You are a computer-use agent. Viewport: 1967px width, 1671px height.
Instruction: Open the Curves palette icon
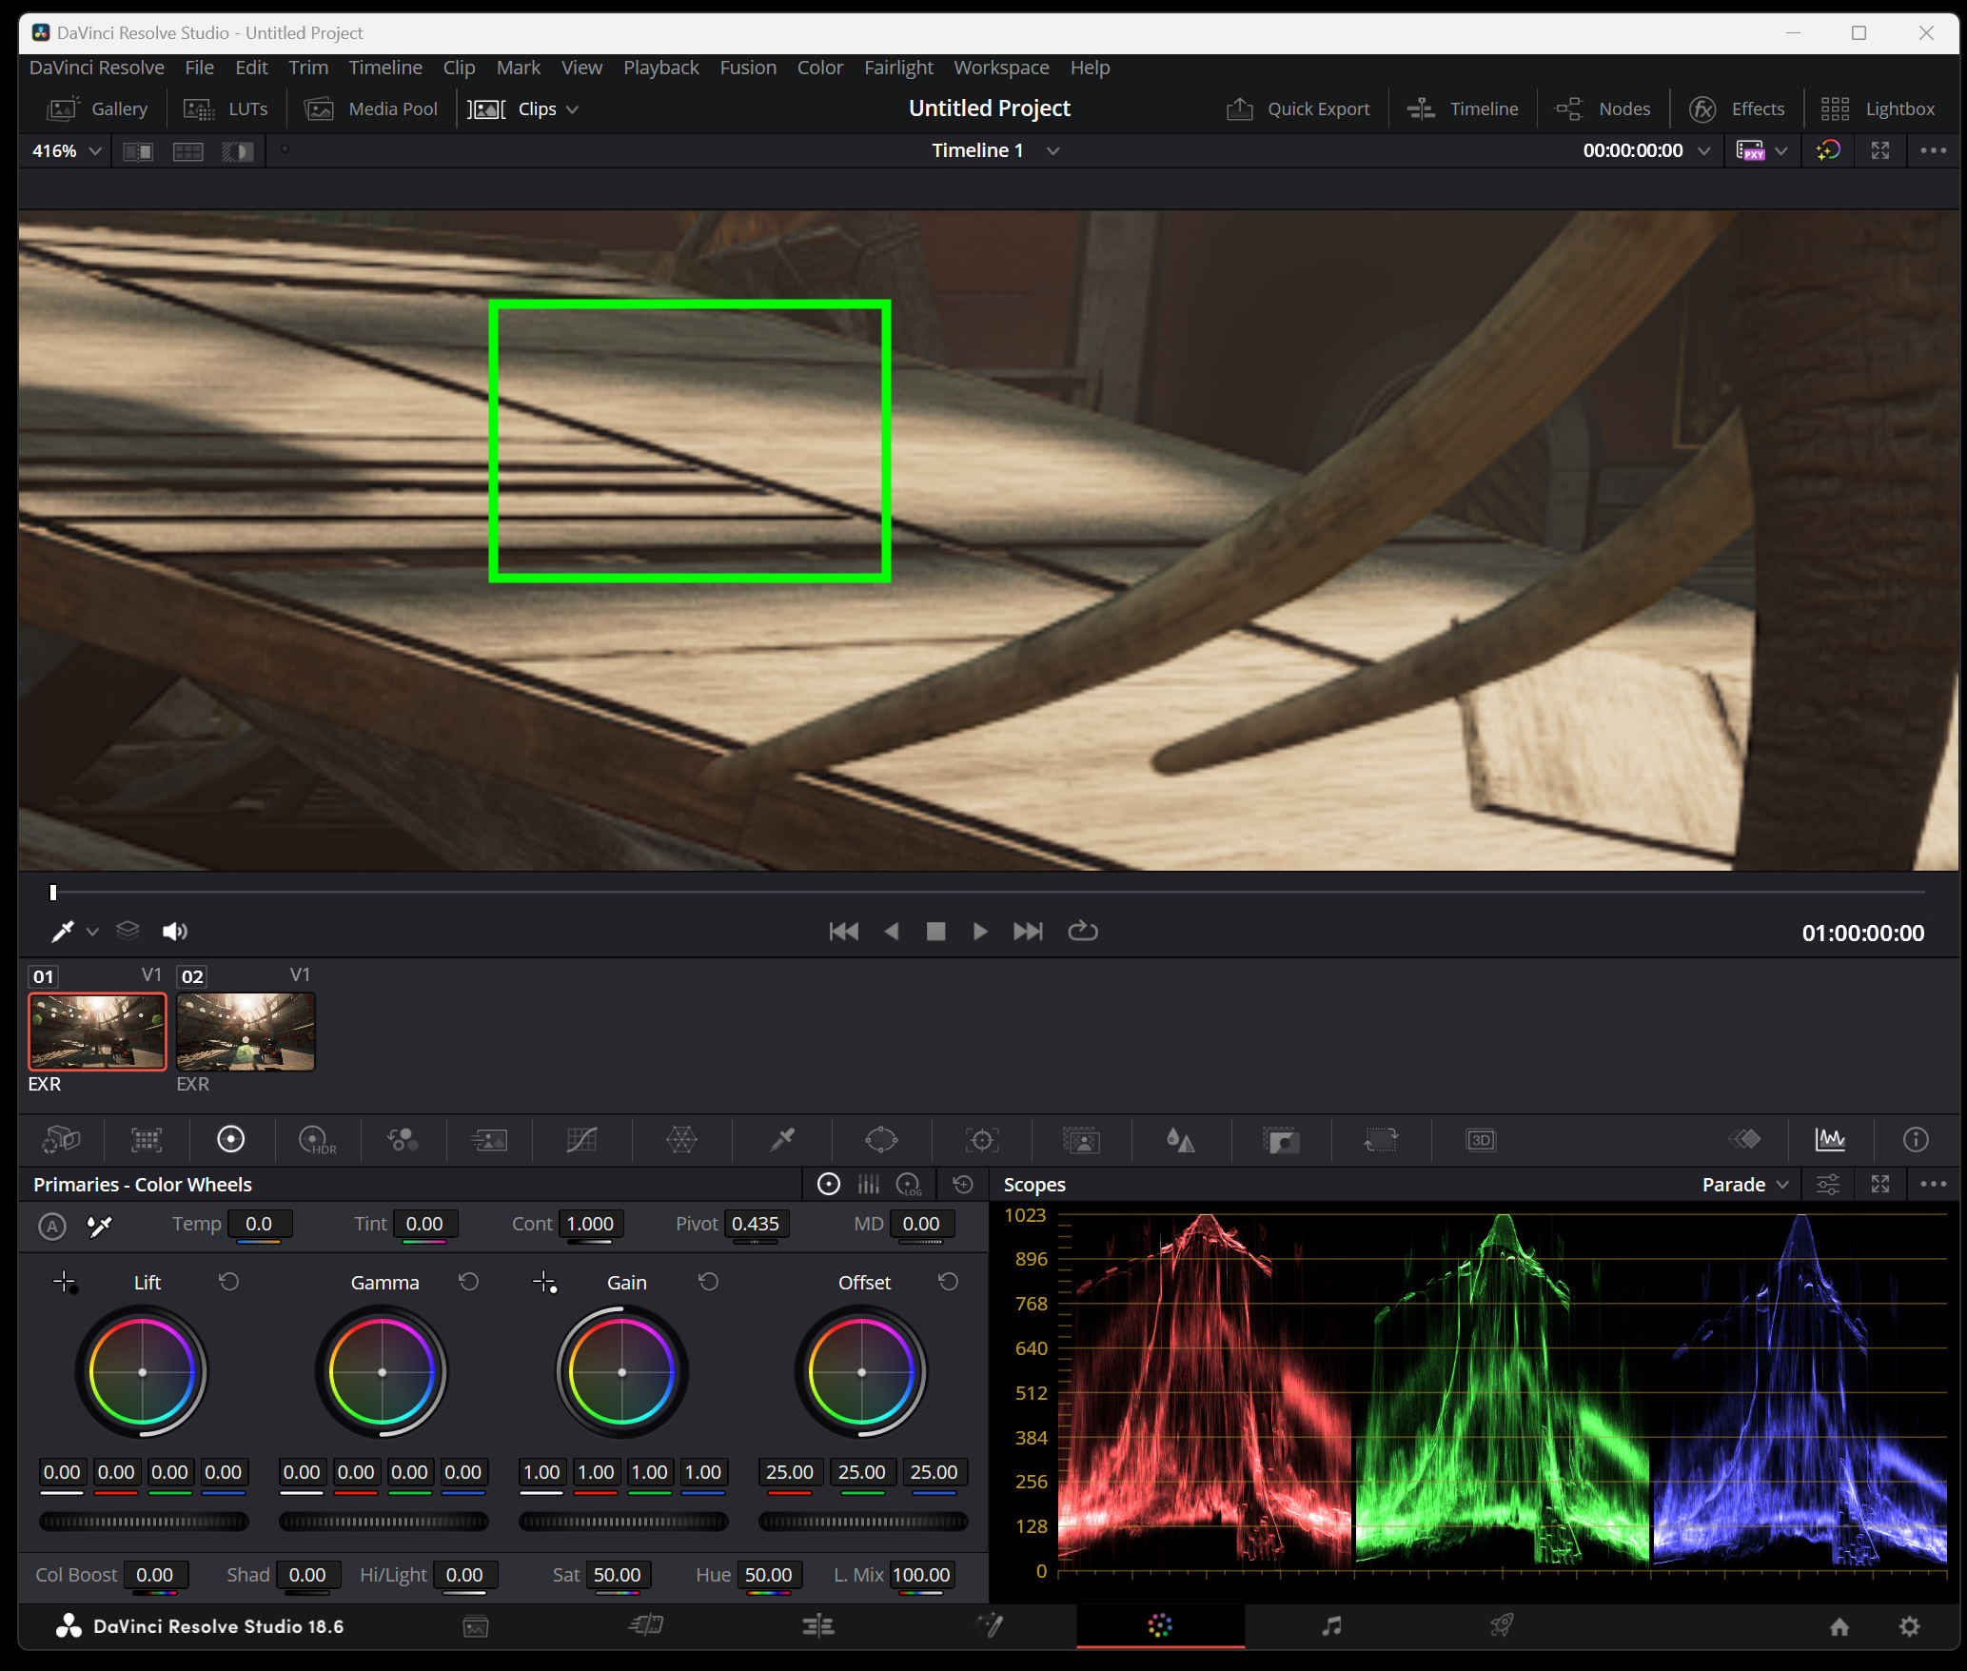point(581,1139)
